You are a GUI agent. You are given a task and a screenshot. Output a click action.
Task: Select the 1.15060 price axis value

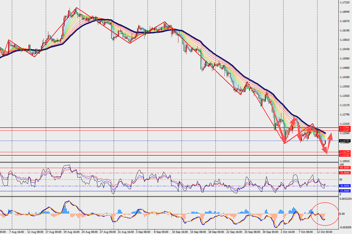345,59
